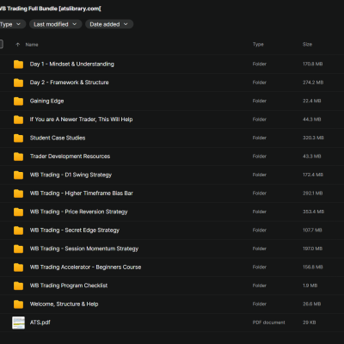The height and width of the screenshot is (344, 344).
Task: Click the Gaining Edge folder icon
Action: pos(18,101)
